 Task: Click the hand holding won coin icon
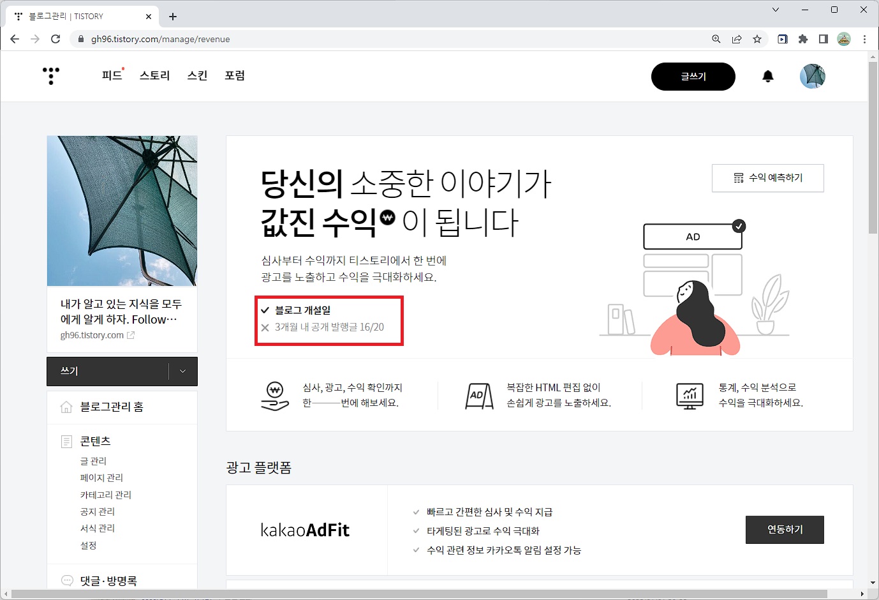275,396
